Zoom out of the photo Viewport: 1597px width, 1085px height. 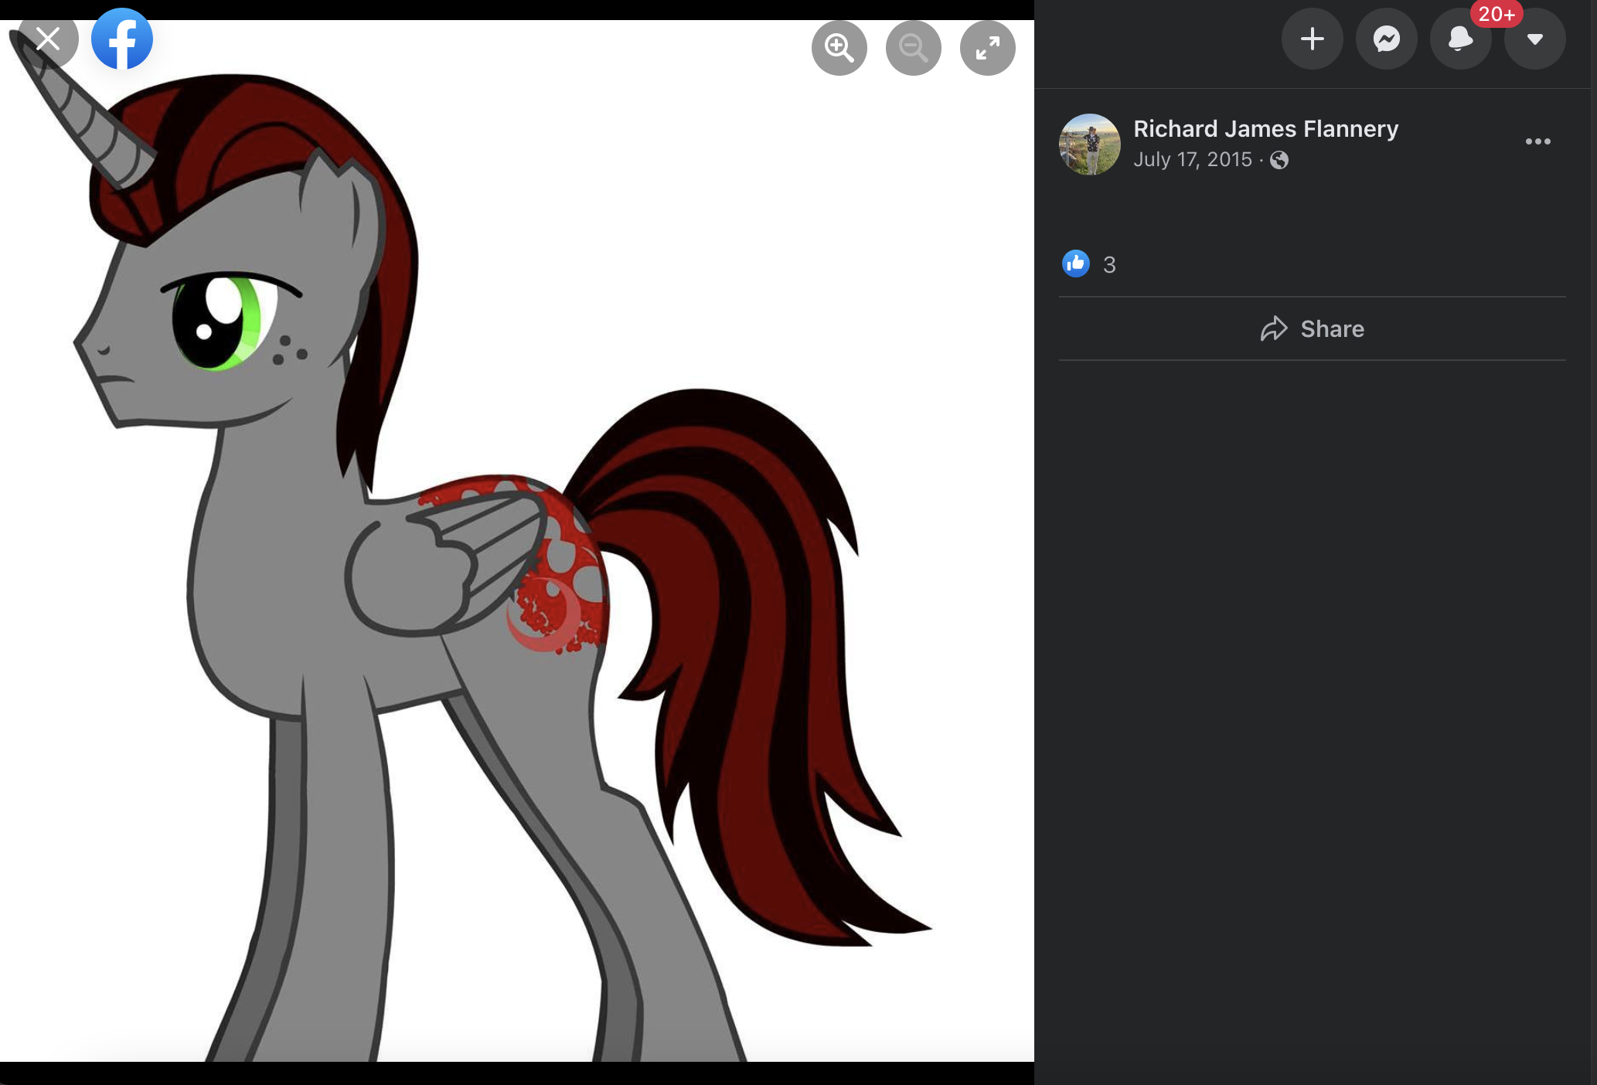(x=913, y=48)
